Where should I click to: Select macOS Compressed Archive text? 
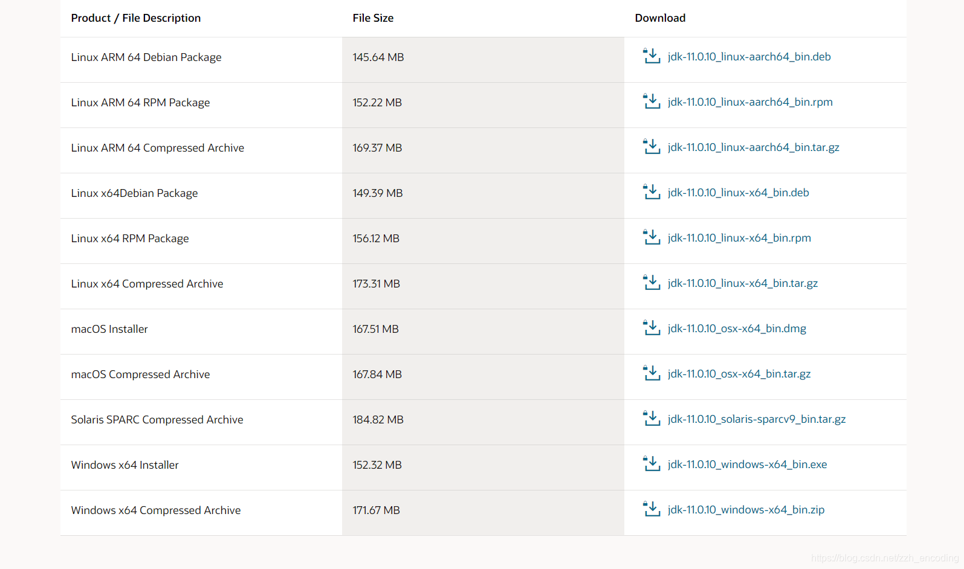[140, 375]
